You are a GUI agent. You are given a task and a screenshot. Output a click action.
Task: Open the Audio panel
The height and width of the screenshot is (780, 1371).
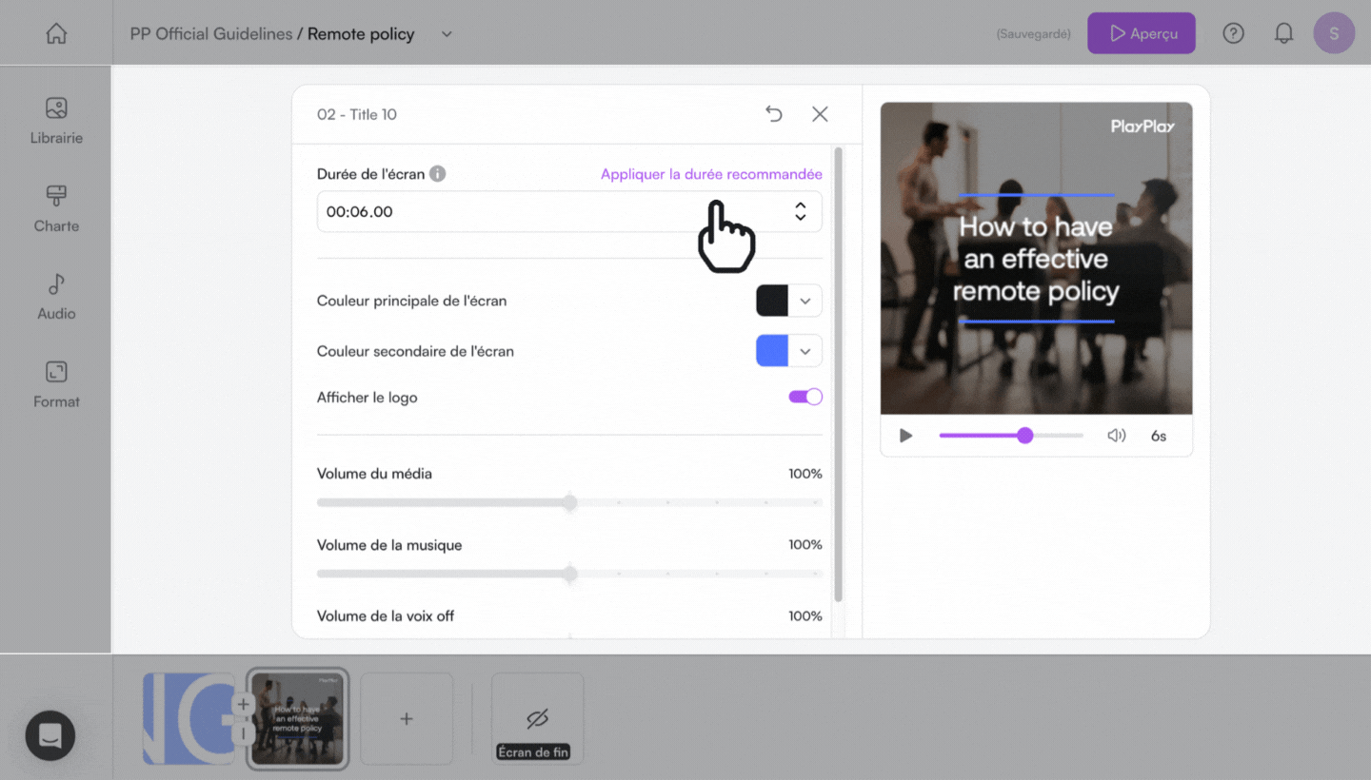click(x=56, y=297)
